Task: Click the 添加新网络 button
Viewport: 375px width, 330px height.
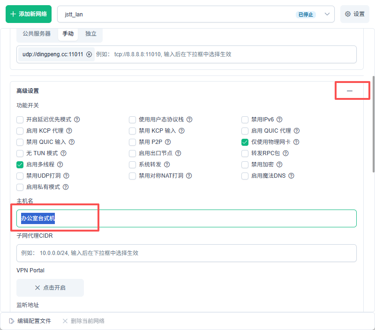Action: [x=29, y=14]
